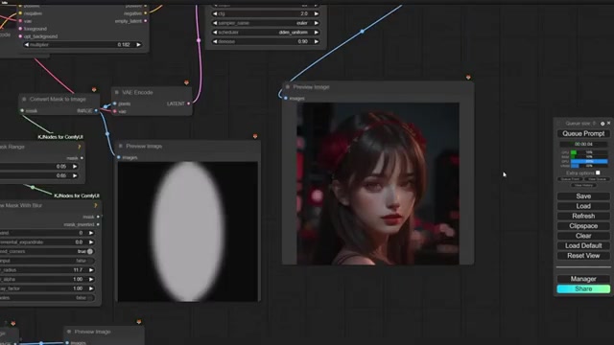Select previous scheduler option
The image size is (614, 345).
click(x=215, y=33)
